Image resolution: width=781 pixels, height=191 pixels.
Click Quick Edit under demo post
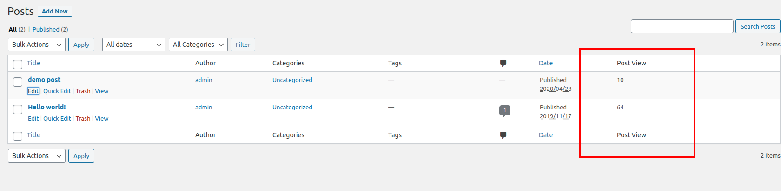(x=57, y=91)
